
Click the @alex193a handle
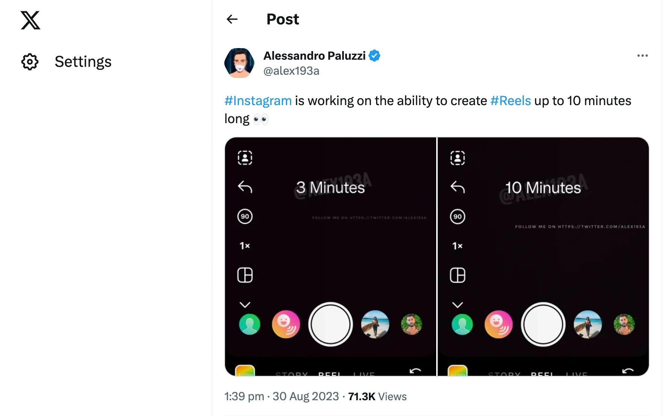pos(291,71)
